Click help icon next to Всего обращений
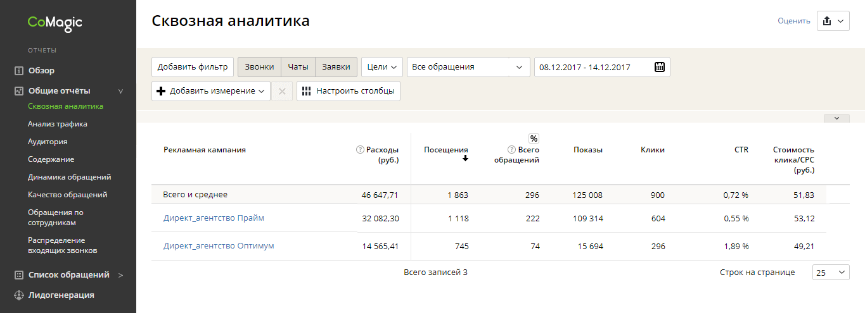 [511, 150]
